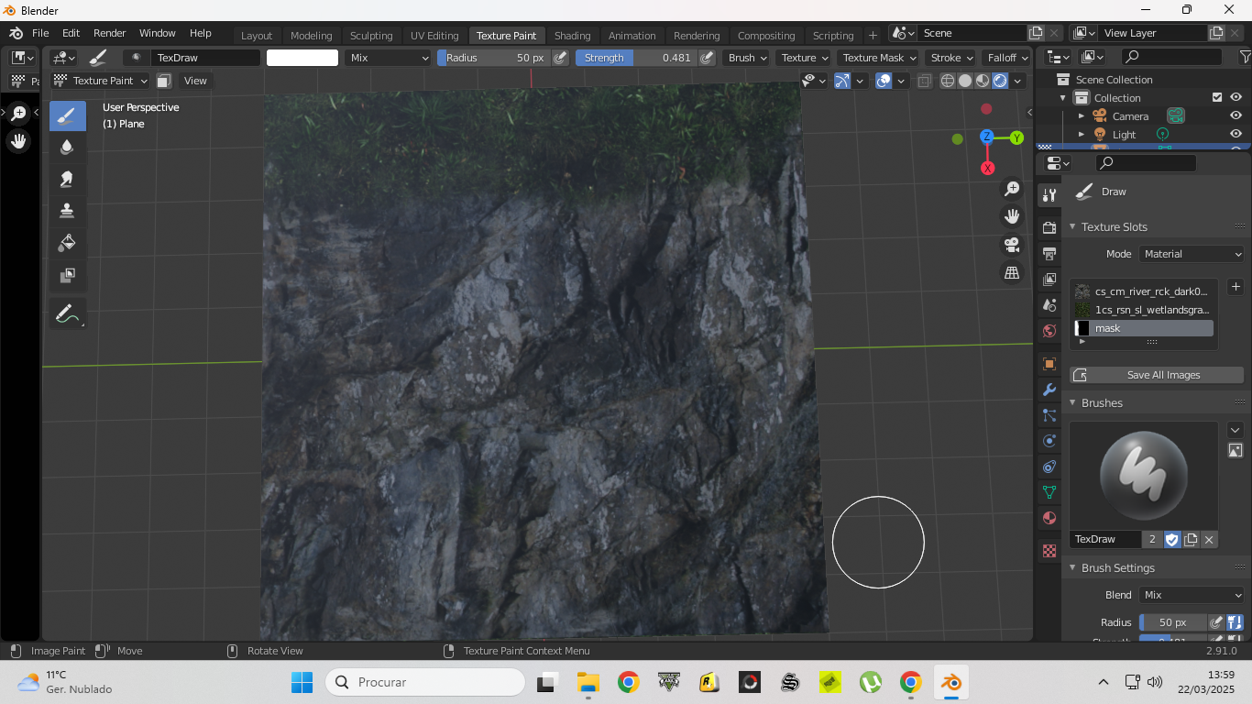
Task: Open the Blend mode Mix dropdown in header
Action: coord(389,58)
